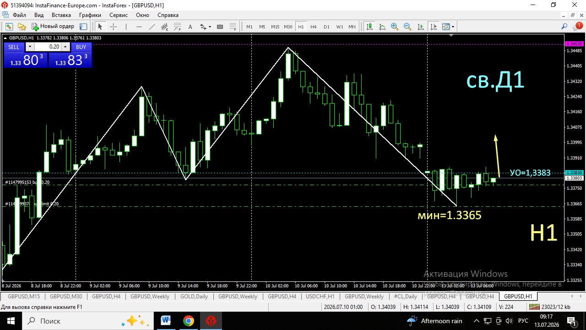Image resolution: width=586 pixels, height=330 pixels.
Task: Zoom out of the chart
Action: 407,27
